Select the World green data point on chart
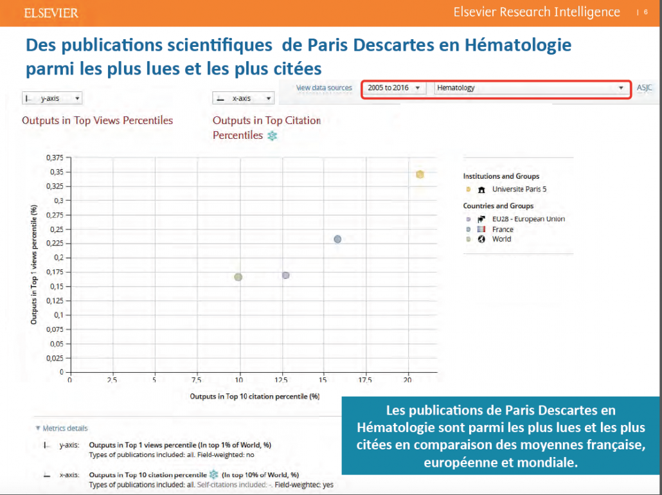 point(238,277)
